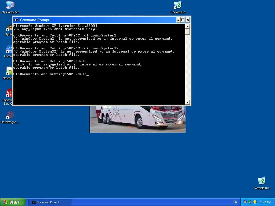The height and width of the screenshot is (206, 275).
Task: Click the Start button
Action: tap(13, 202)
